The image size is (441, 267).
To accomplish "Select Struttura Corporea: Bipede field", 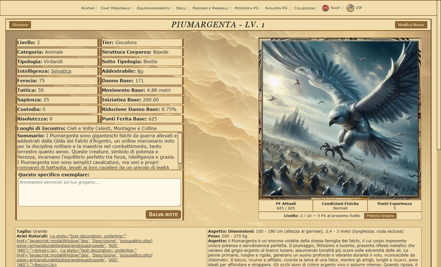I will [142, 52].
